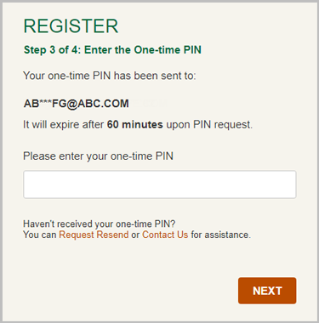Click the faded text beside the masked email

tap(151, 104)
